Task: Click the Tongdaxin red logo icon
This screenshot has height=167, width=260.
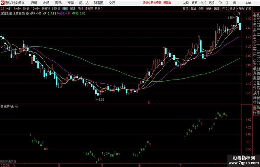Action: [2, 3]
